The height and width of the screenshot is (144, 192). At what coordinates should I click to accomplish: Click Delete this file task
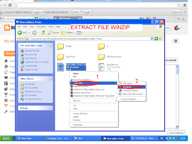point(31,70)
